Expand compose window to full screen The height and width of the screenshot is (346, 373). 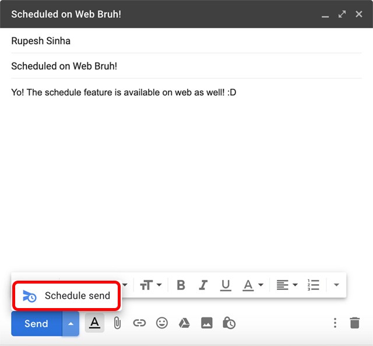coord(342,14)
